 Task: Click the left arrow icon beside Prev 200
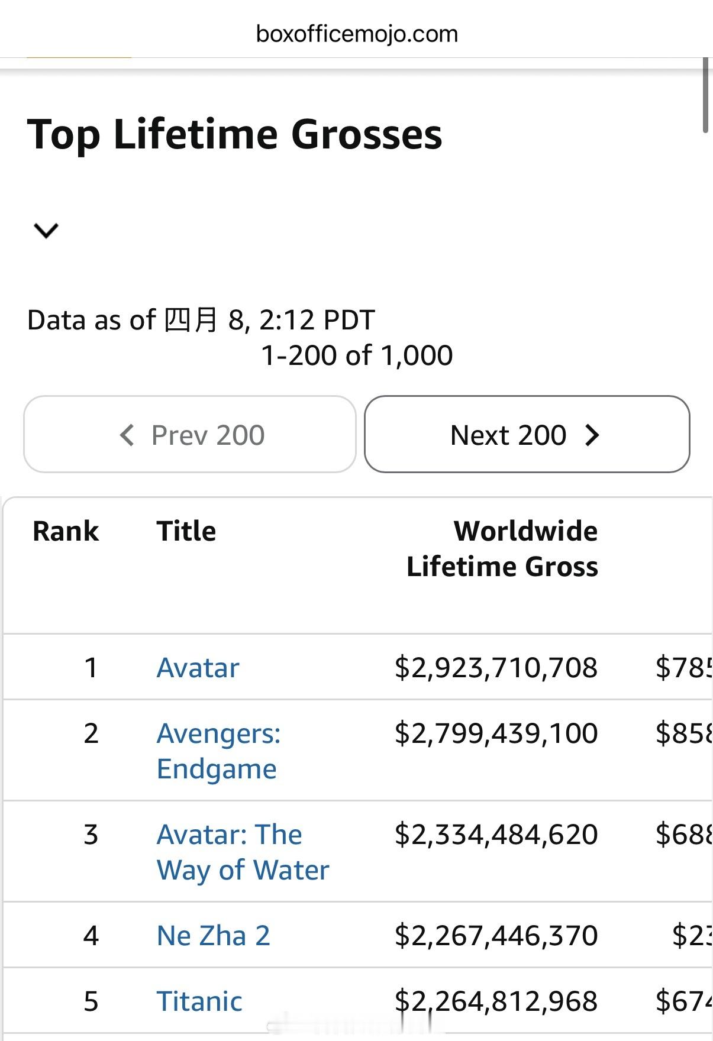coord(127,435)
